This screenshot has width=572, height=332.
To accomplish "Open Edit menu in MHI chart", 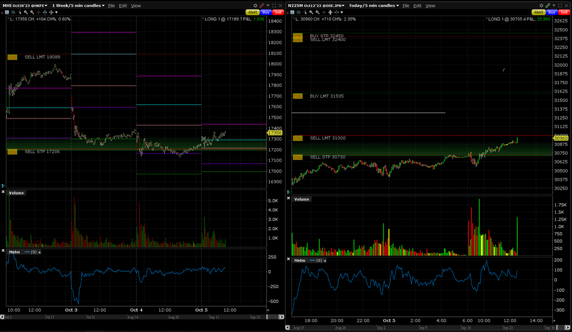I will pyautogui.click(x=123, y=6).
